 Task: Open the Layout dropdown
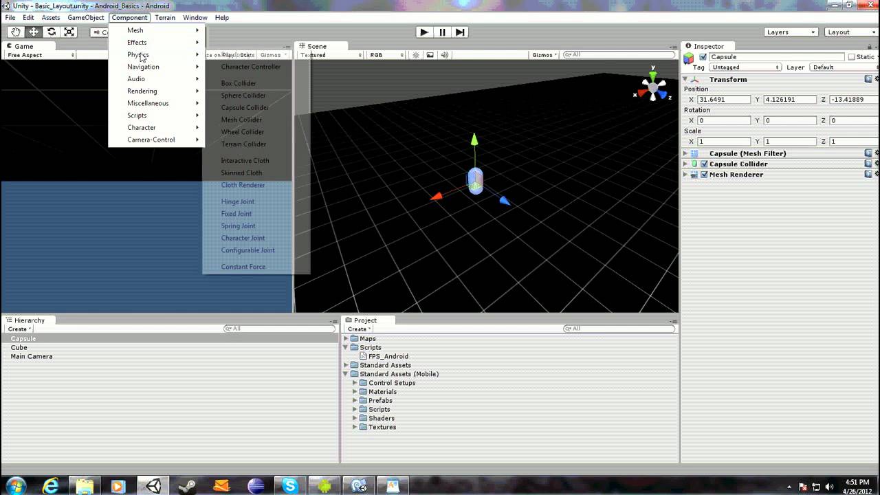tap(851, 32)
